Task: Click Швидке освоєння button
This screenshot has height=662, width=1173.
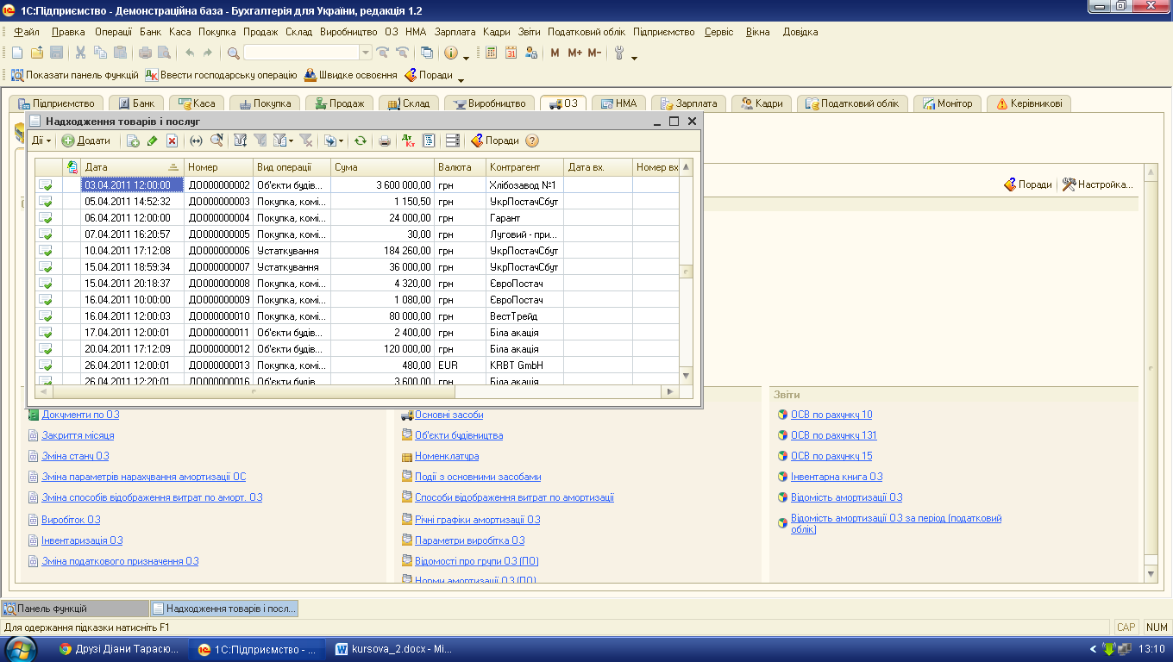Action: (x=351, y=75)
